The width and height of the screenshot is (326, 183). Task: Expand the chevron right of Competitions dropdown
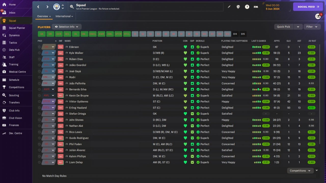click(317, 170)
